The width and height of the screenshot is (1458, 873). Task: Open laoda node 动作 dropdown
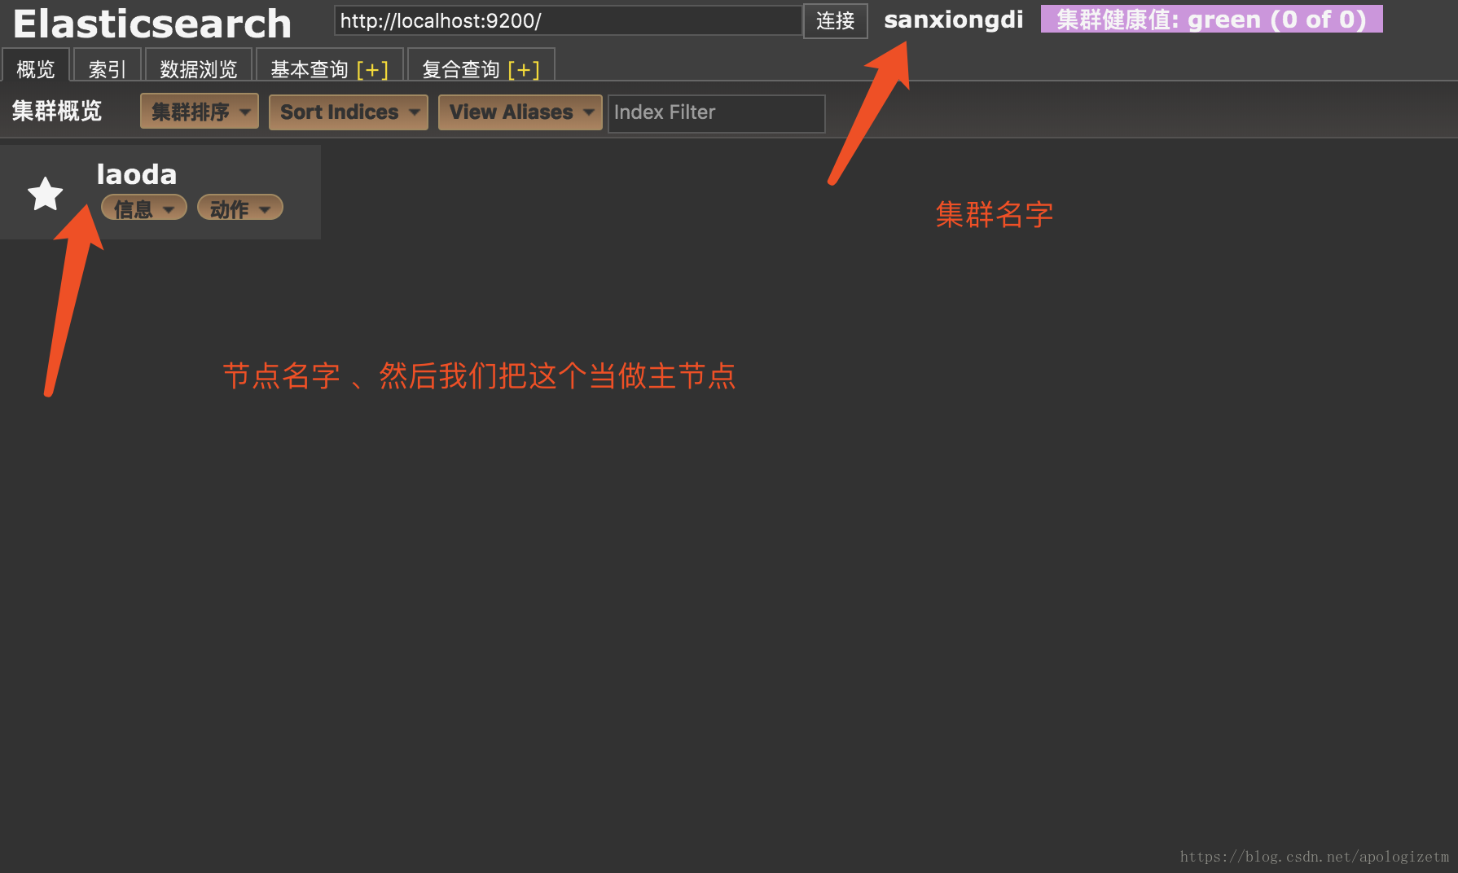pos(240,208)
